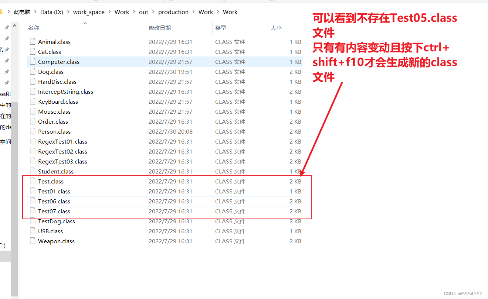Select the Test01.class file name
Screen dimensions: 488x299
click(54, 191)
